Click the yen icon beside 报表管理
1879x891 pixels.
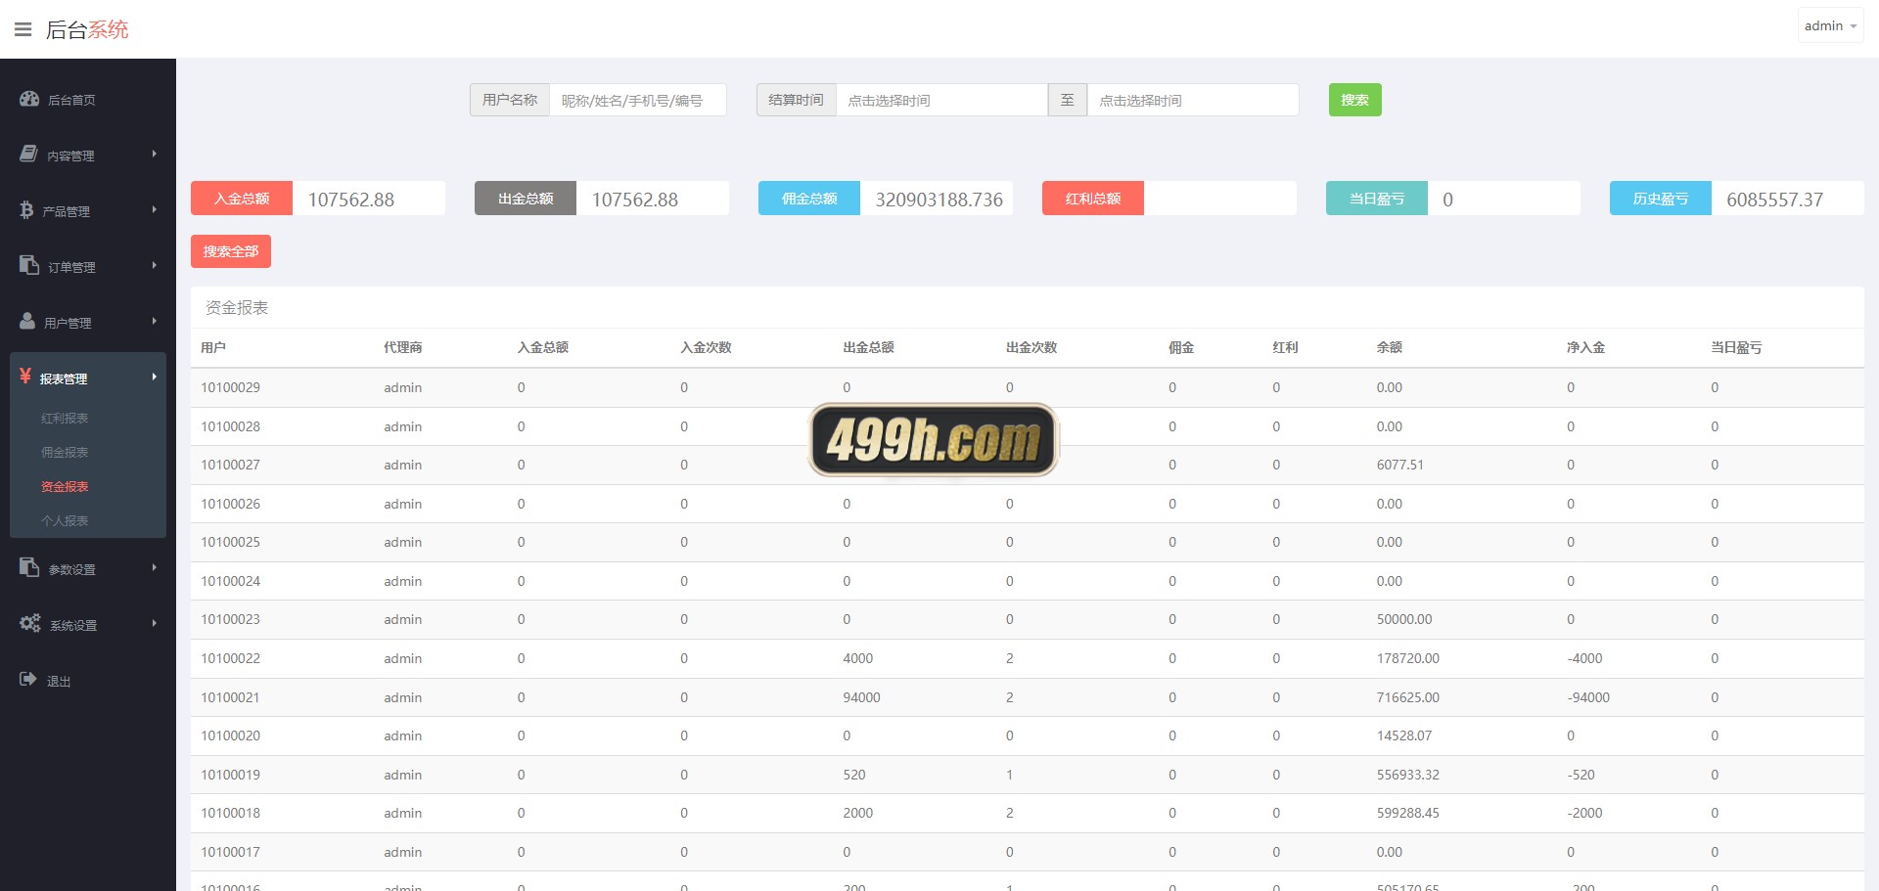coord(25,377)
